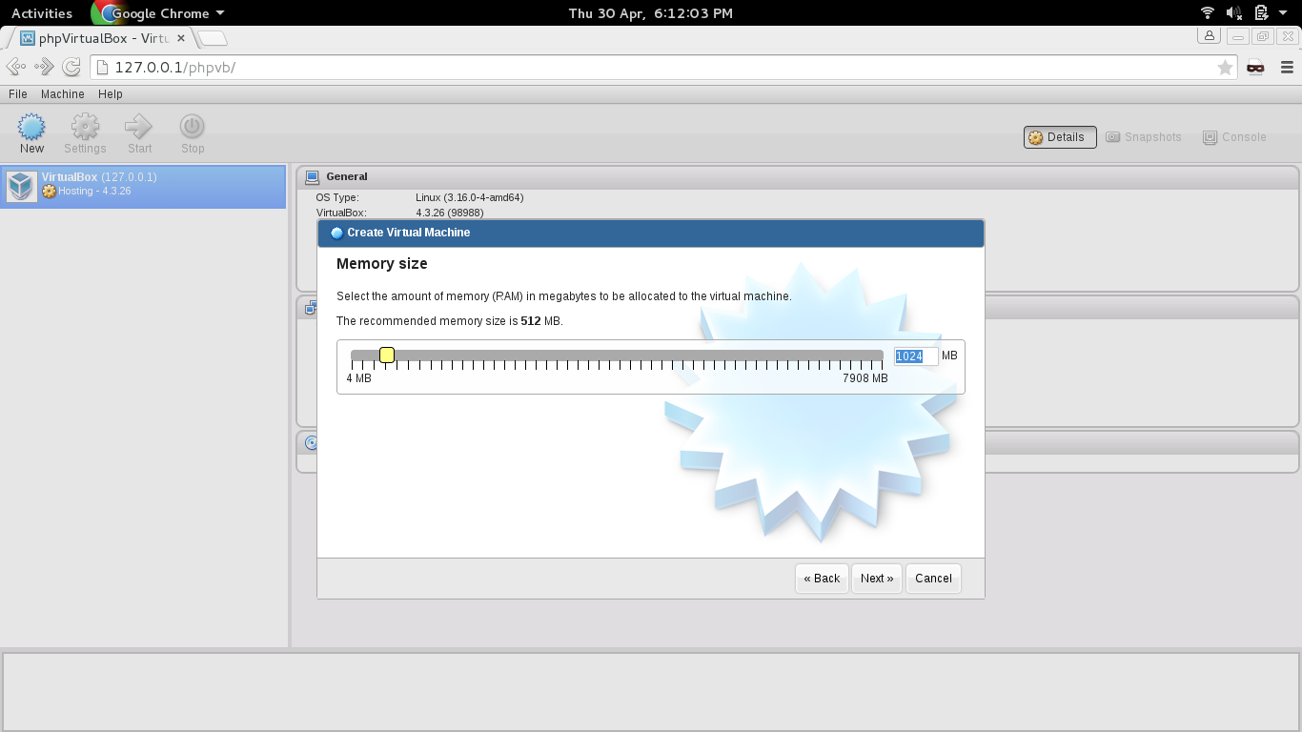Select the VirtualBox host cube icon
1302x732 pixels.
(x=21, y=186)
